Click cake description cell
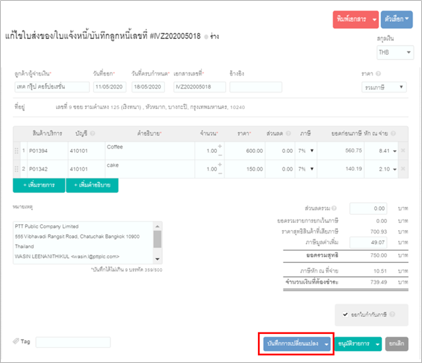This screenshot has height=363, width=422. coord(149,169)
